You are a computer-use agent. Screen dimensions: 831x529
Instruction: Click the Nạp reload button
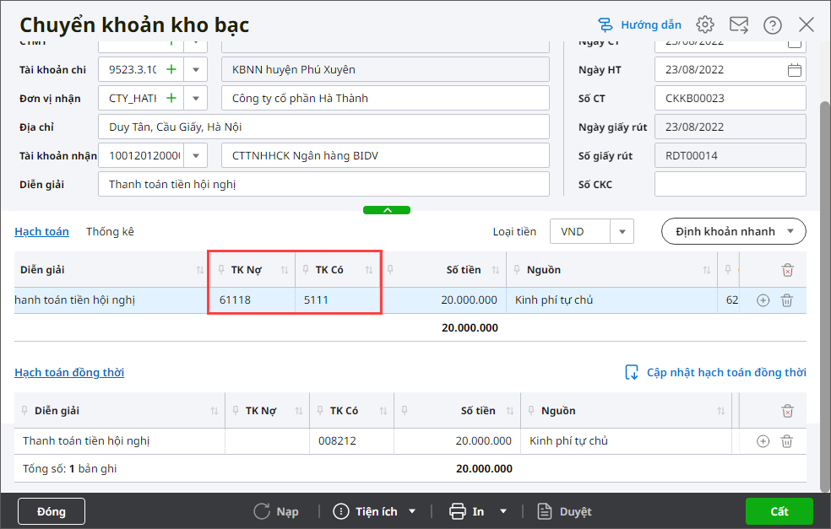tap(276, 511)
